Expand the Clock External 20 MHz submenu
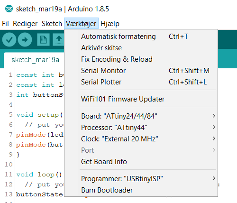 pos(141,139)
